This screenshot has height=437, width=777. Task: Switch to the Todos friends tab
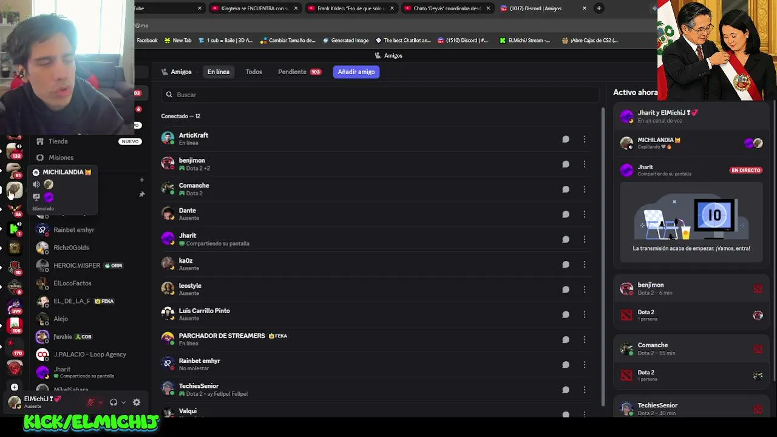coord(254,72)
